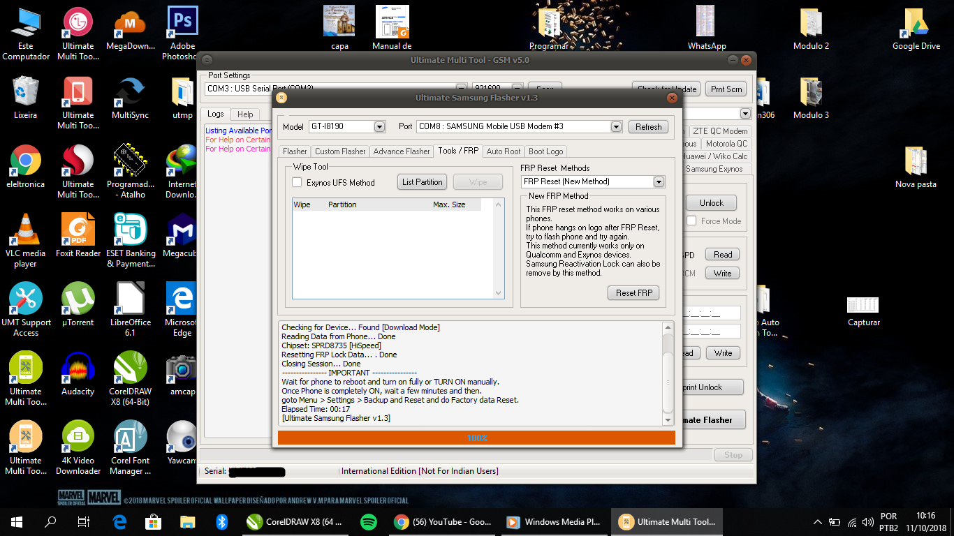
Task: Open the 4K Video Downloader shortcut
Action: (x=78, y=447)
